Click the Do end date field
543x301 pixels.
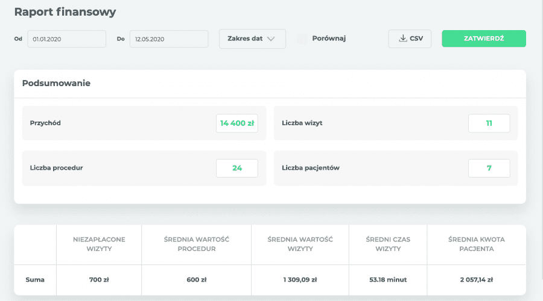pos(168,39)
